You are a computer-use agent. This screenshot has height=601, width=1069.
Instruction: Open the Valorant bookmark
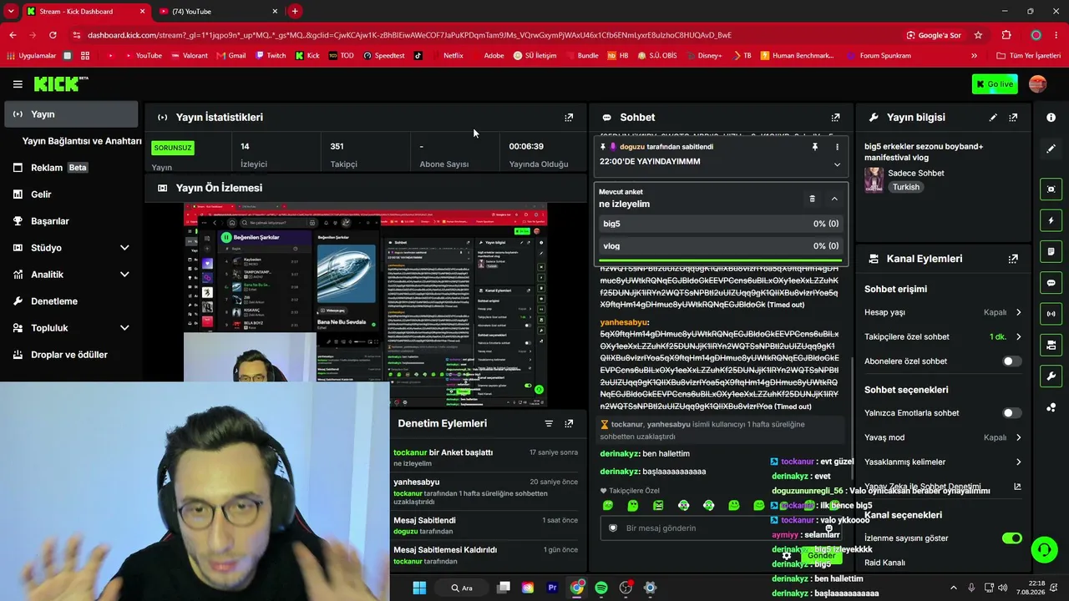189,56
